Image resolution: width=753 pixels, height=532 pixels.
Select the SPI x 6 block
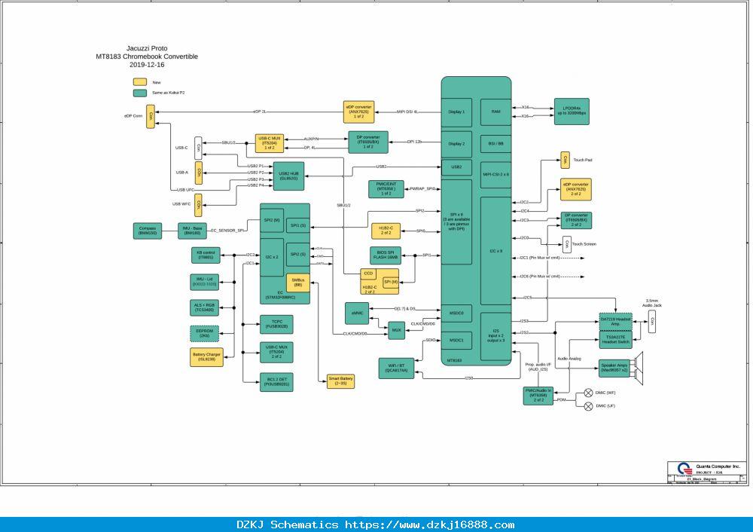coord(456,222)
